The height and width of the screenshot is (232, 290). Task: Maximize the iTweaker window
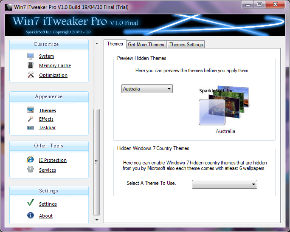pos(259,4)
